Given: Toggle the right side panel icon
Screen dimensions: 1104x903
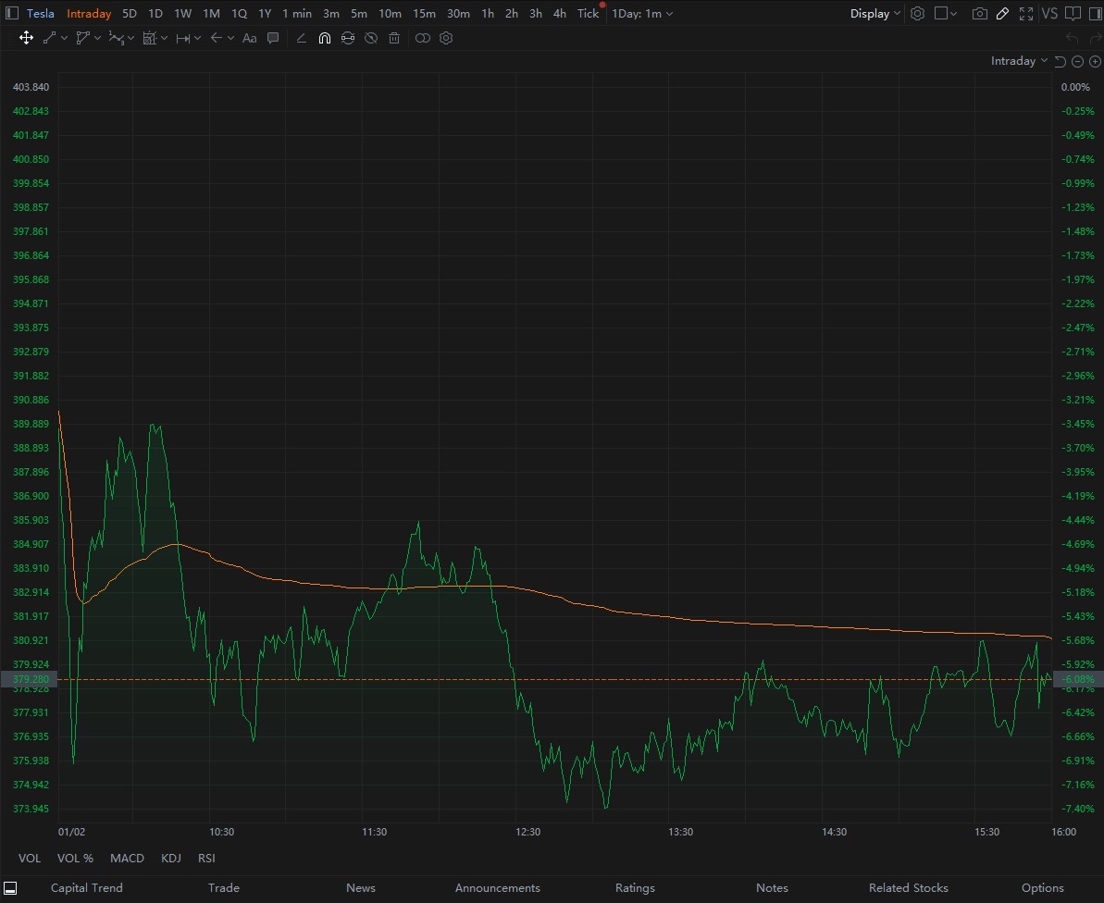Looking at the screenshot, I should [1096, 13].
